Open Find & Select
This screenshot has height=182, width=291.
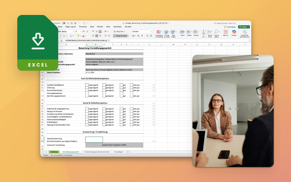point(217,34)
